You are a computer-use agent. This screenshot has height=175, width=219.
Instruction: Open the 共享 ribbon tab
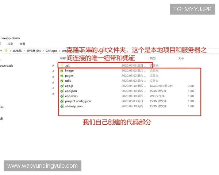10,44
